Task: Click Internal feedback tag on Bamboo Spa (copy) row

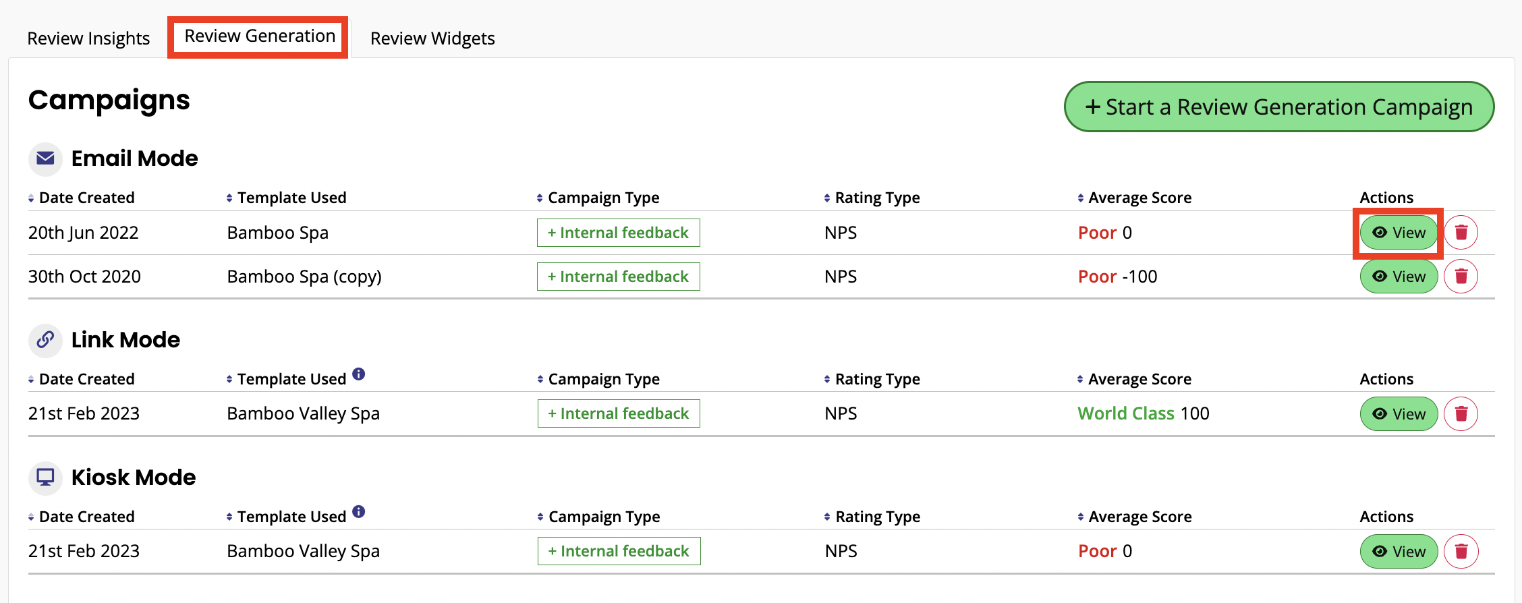Action: 618,277
